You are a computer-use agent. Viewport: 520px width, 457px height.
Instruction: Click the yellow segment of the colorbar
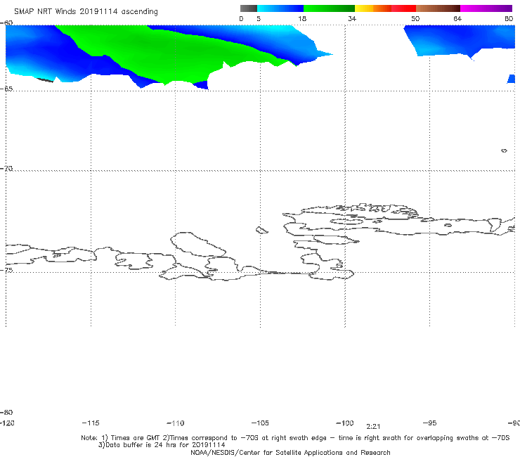364,8
